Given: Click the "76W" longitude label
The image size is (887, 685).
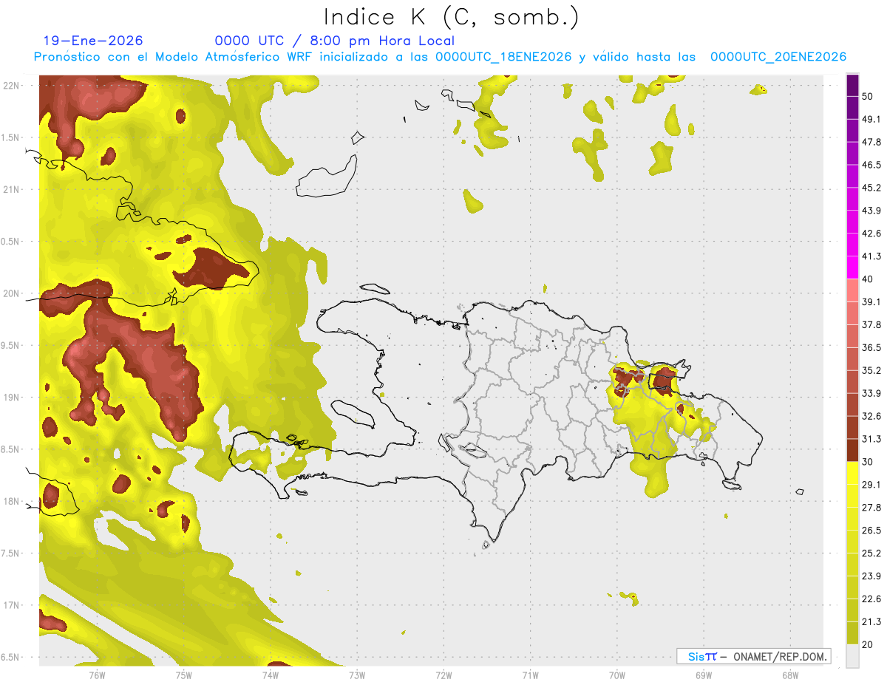Looking at the screenshot, I should click(97, 675).
